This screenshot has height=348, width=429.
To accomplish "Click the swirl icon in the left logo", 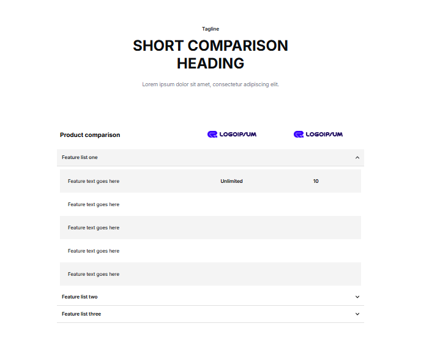I will pyautogui.click(x=212, y=135).
